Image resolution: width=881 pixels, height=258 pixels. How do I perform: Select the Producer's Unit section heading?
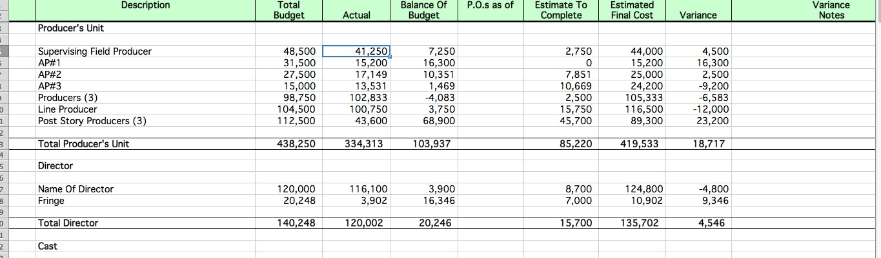point(71,28)
